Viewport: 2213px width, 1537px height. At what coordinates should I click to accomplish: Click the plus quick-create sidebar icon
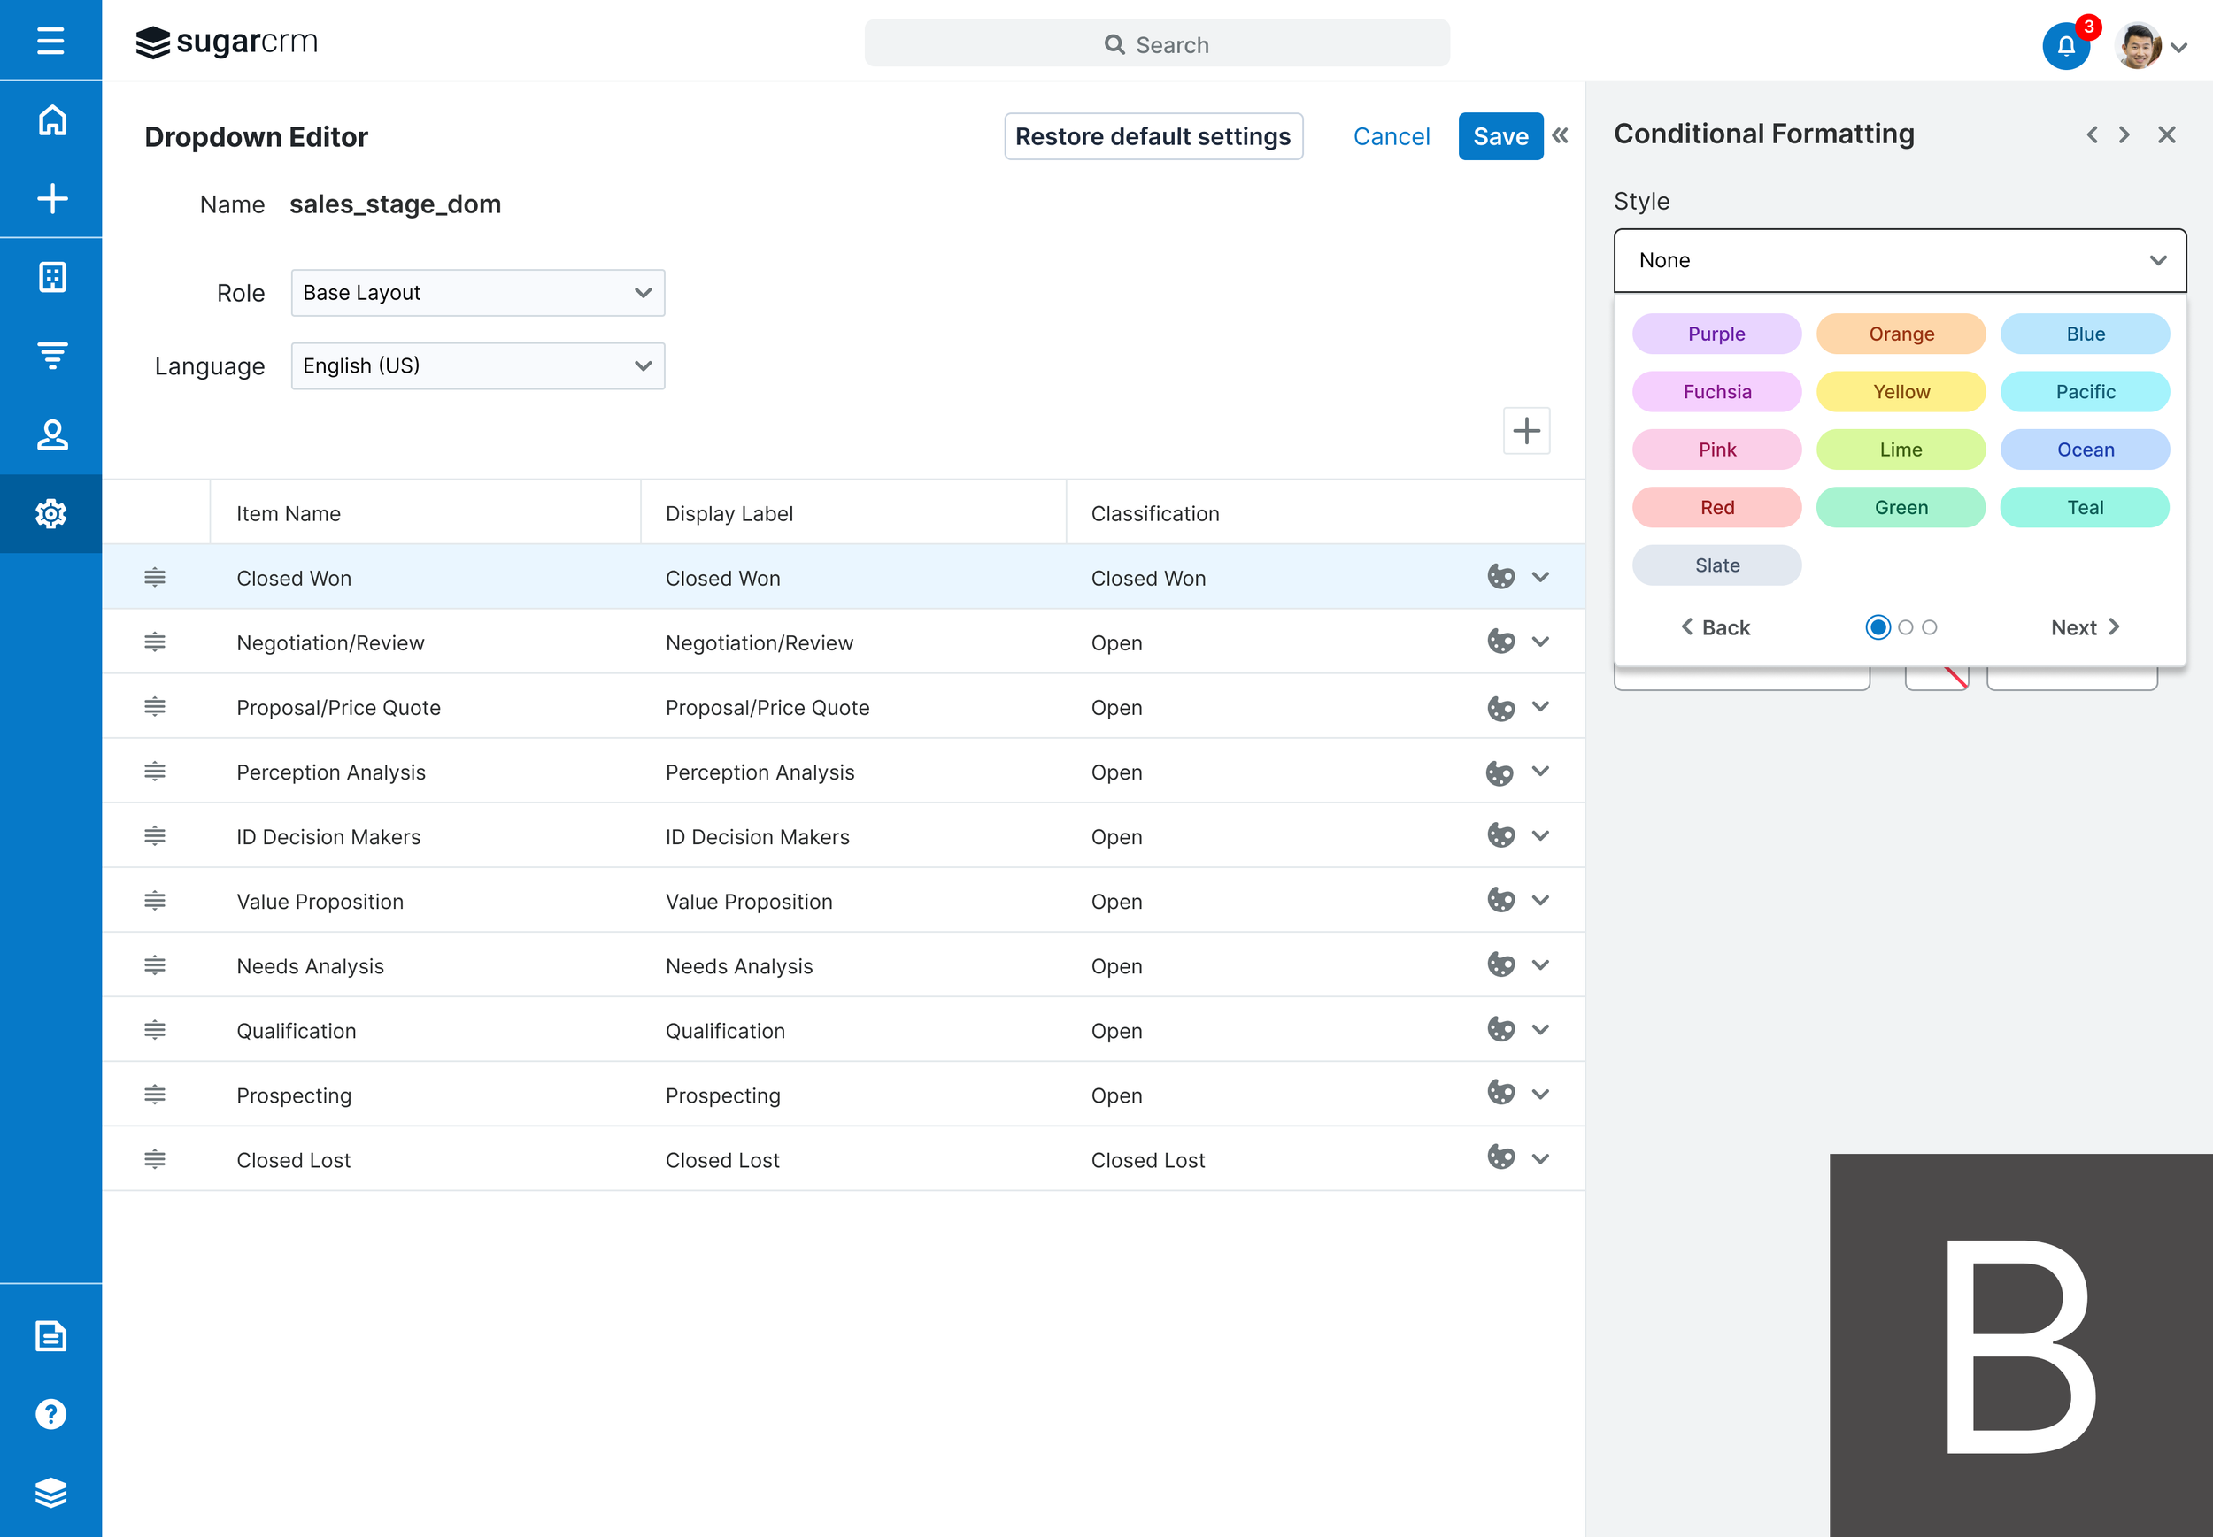pyautogui.click(x=52, y=198)
